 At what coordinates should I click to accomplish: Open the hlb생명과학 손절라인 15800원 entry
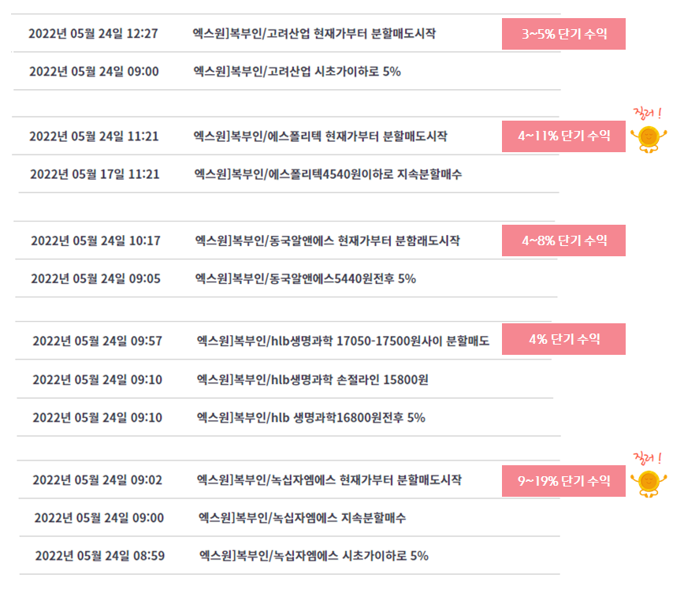pyautogui.click(x=312, y=380)
